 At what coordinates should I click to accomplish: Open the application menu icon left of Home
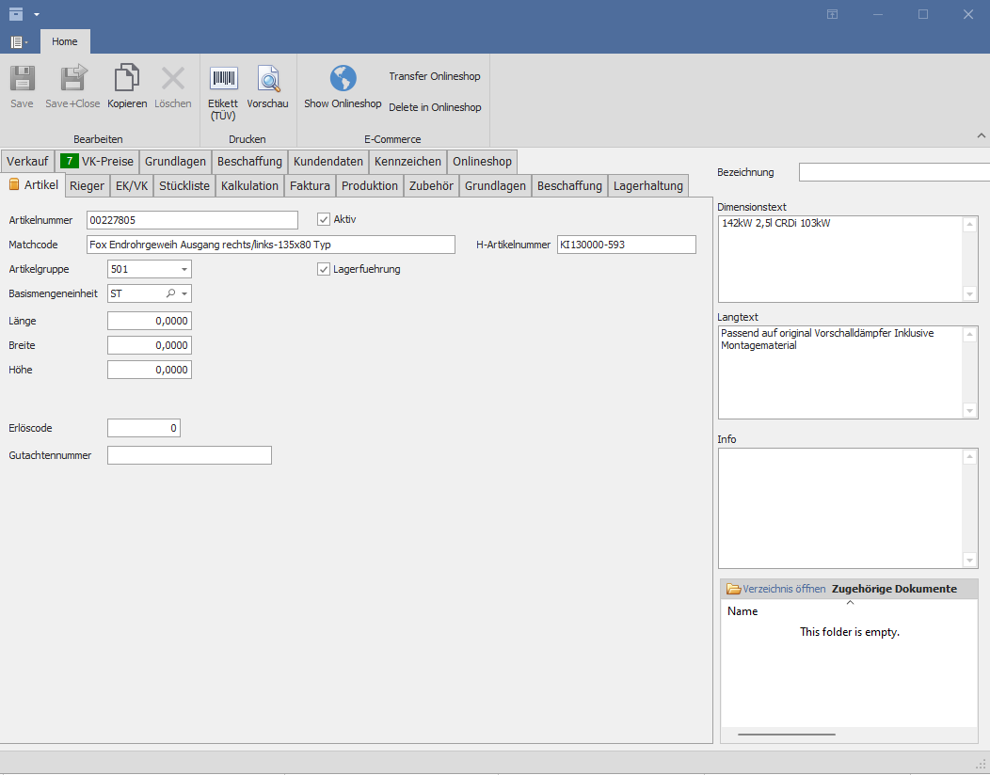tap(19, 42)
